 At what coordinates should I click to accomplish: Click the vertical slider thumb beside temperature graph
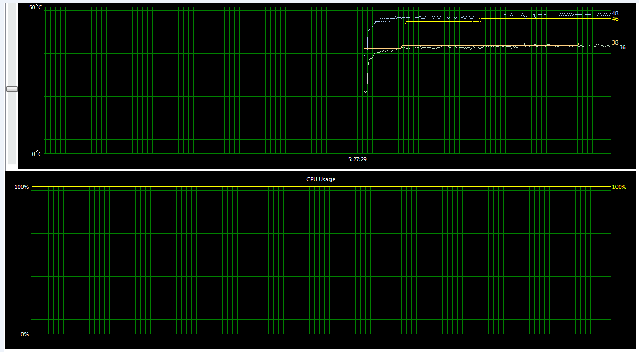click(x=12, y=89)
